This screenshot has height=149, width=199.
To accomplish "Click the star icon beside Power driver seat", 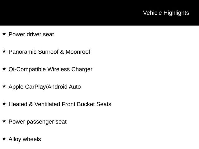I will (x=4, y=34).
